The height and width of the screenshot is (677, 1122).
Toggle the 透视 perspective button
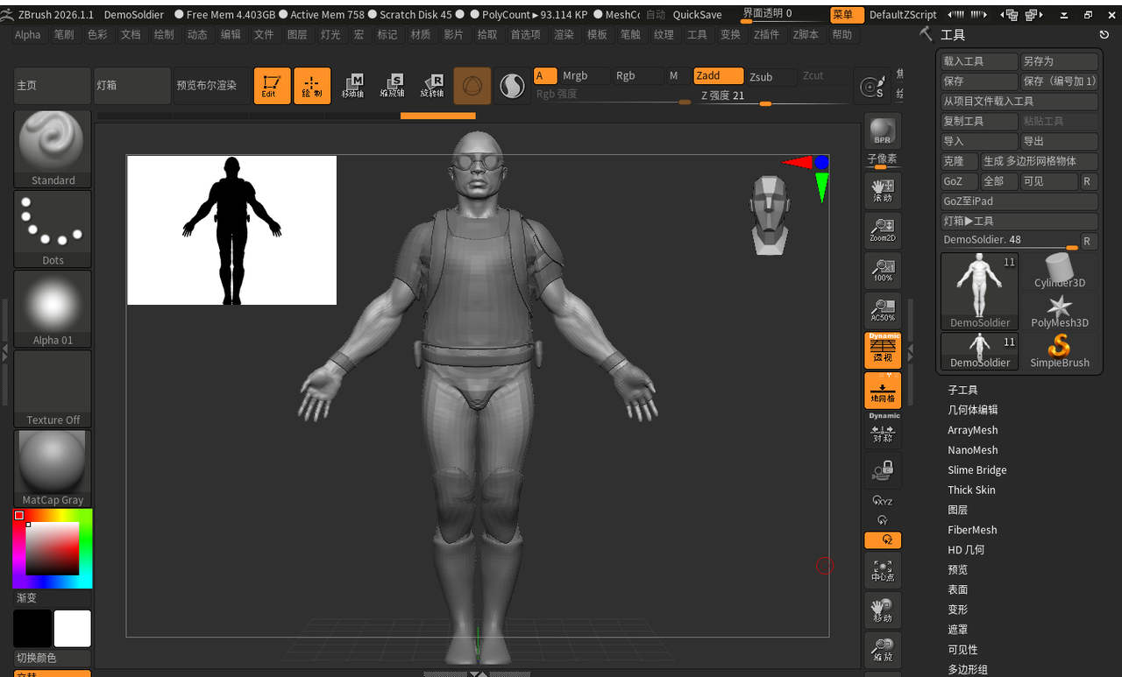tap(882, 350)
